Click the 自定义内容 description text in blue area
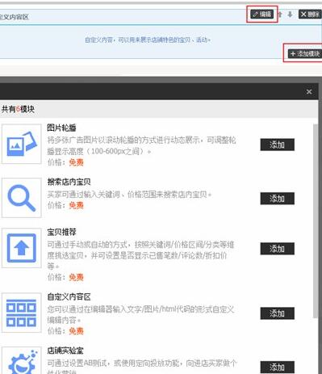 148,40
